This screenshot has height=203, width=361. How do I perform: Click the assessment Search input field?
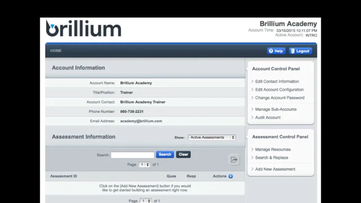click(133, 155)
